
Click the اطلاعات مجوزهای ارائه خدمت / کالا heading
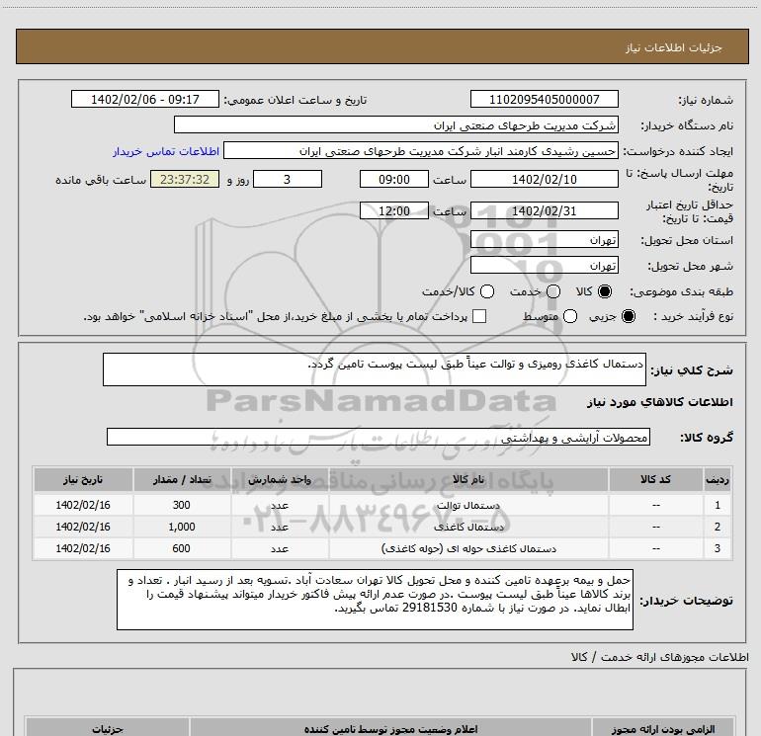click(x=660, y=657)
